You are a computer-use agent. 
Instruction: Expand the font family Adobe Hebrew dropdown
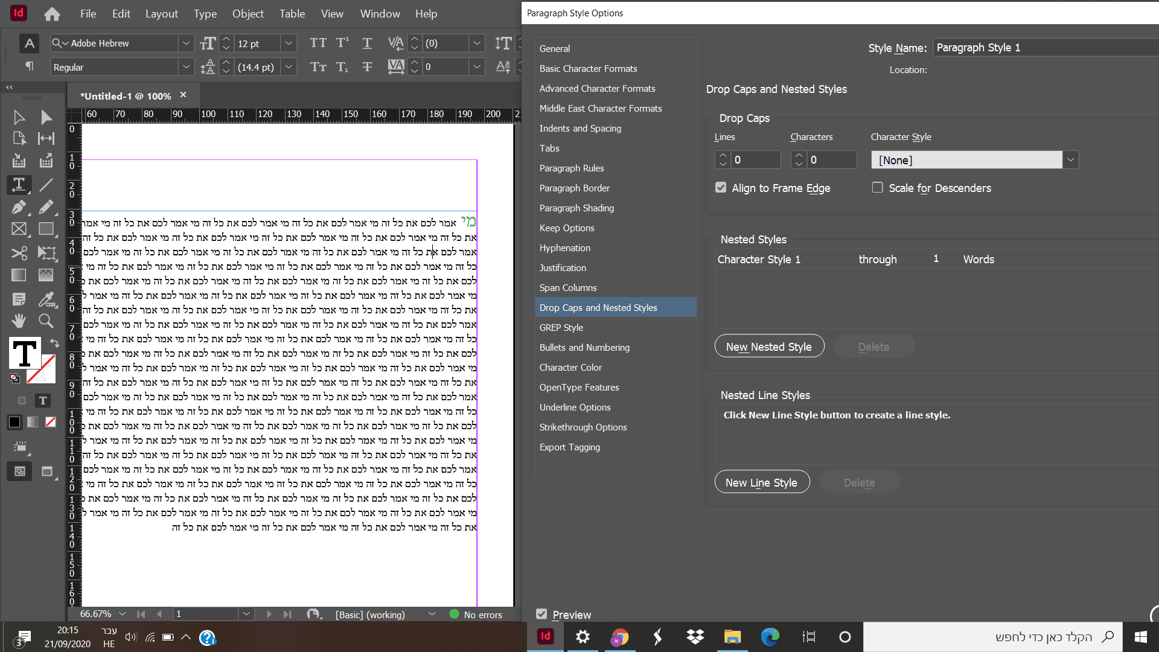(186, 43)
